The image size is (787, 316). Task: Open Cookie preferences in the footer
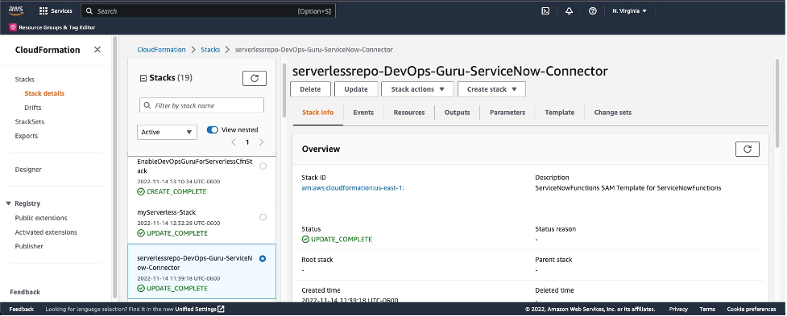(x=752, y=309)
